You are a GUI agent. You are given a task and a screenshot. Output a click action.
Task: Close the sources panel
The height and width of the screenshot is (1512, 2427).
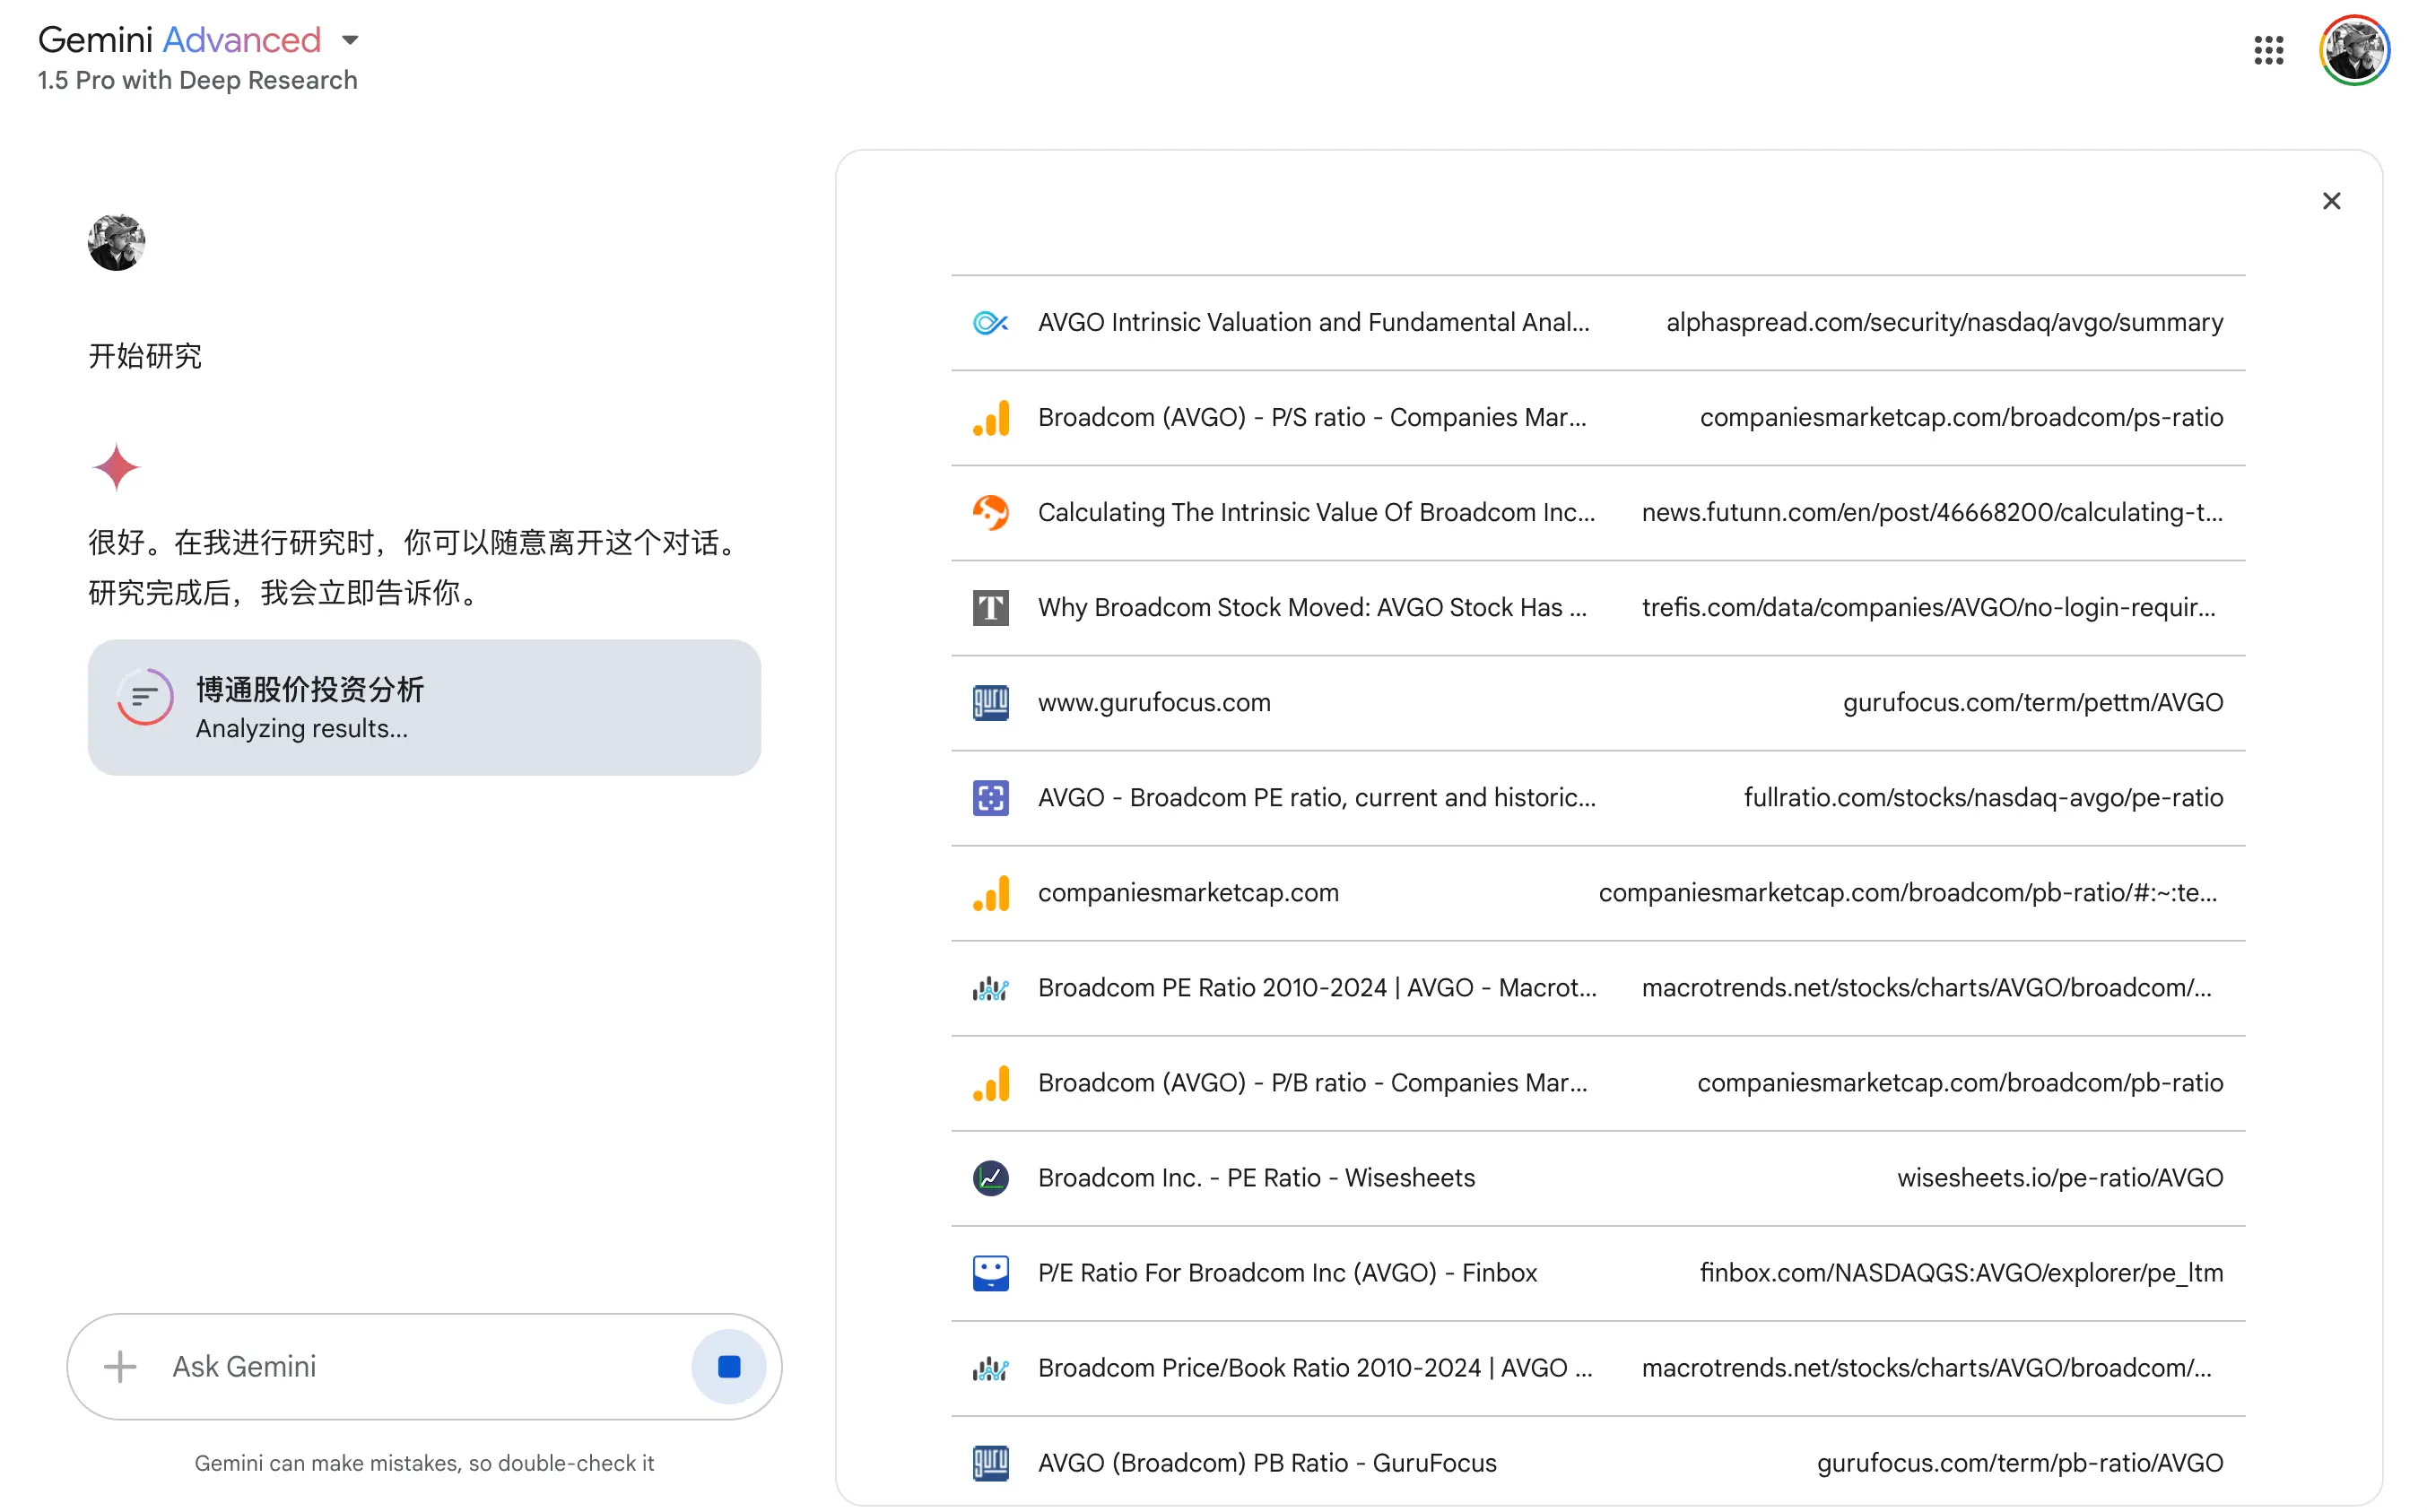2331,201
